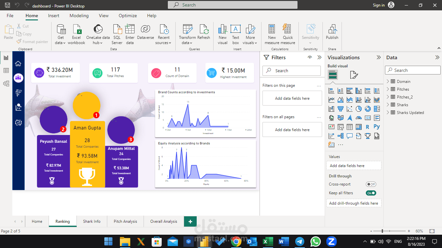Add a new report page
The image size is (442, 248).
pos(190,221)
